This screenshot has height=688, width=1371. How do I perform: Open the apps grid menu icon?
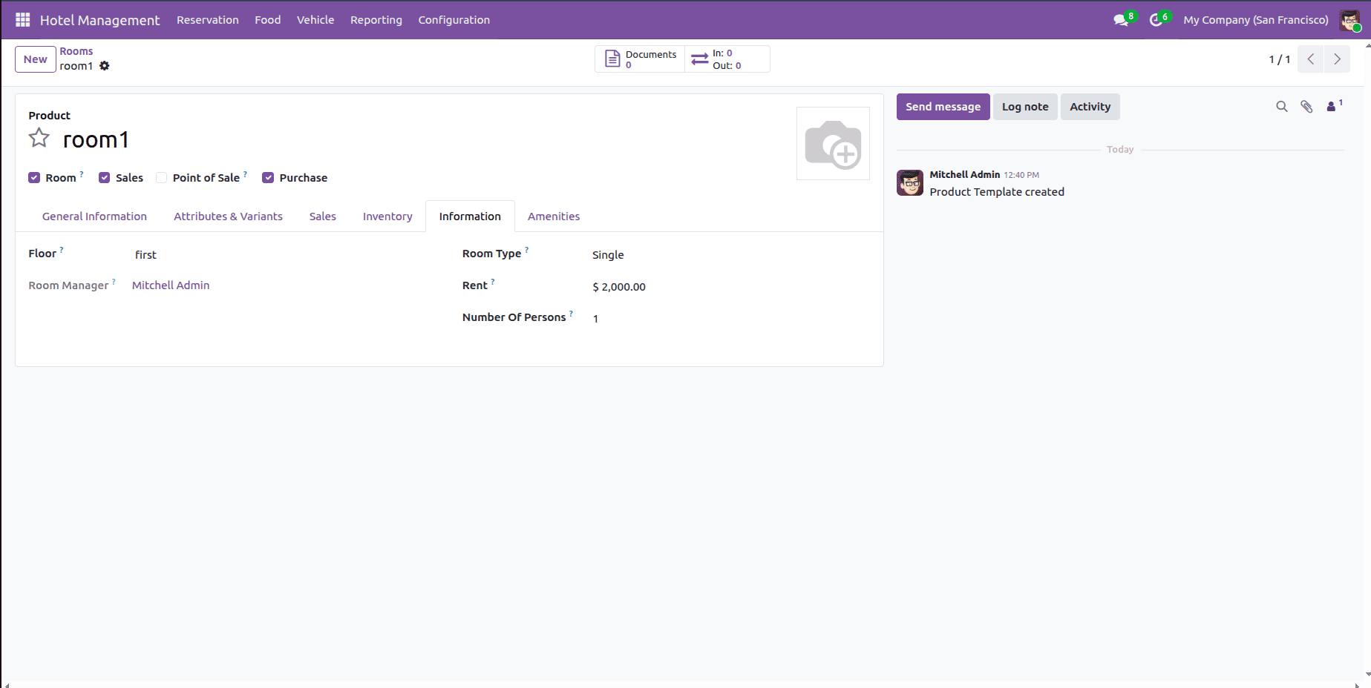(x=23, y=20)
